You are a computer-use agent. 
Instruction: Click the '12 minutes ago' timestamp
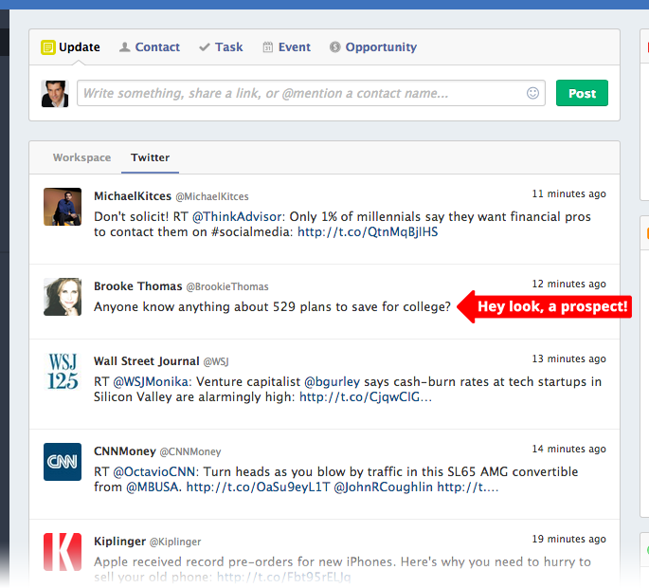coord(569,284)
